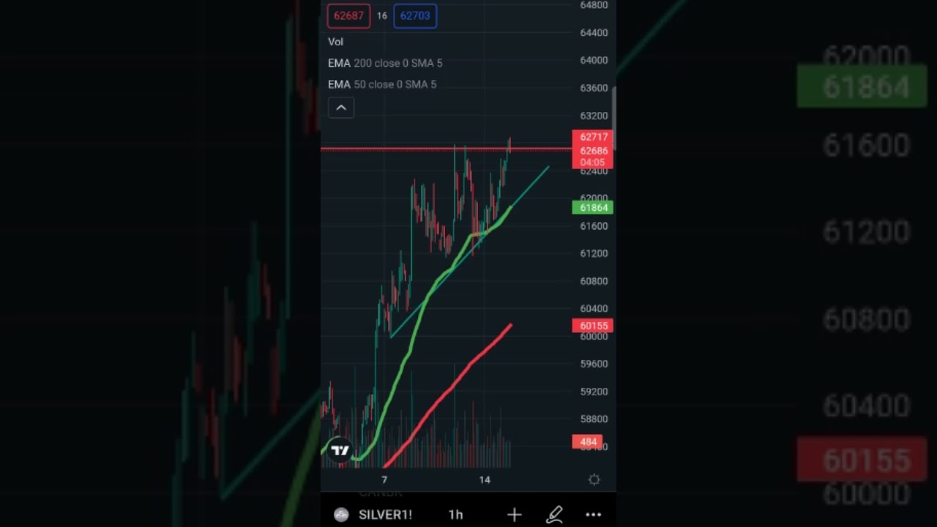
Task: Click the red 62717 price label
Action: (593, 137)
